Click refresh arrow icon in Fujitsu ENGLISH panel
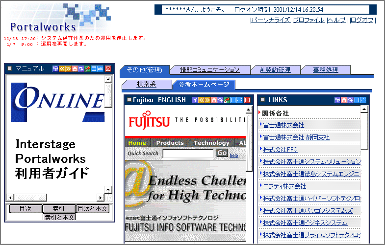Screen dimensions: 385x245 click(221, 100)
